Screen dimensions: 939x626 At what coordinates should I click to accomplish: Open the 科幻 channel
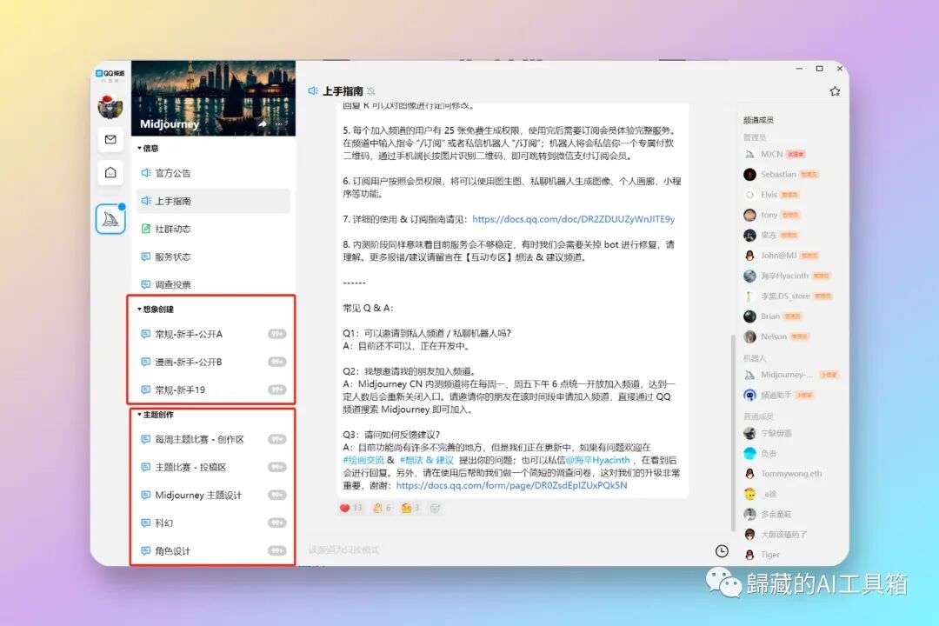pos(213,523)
